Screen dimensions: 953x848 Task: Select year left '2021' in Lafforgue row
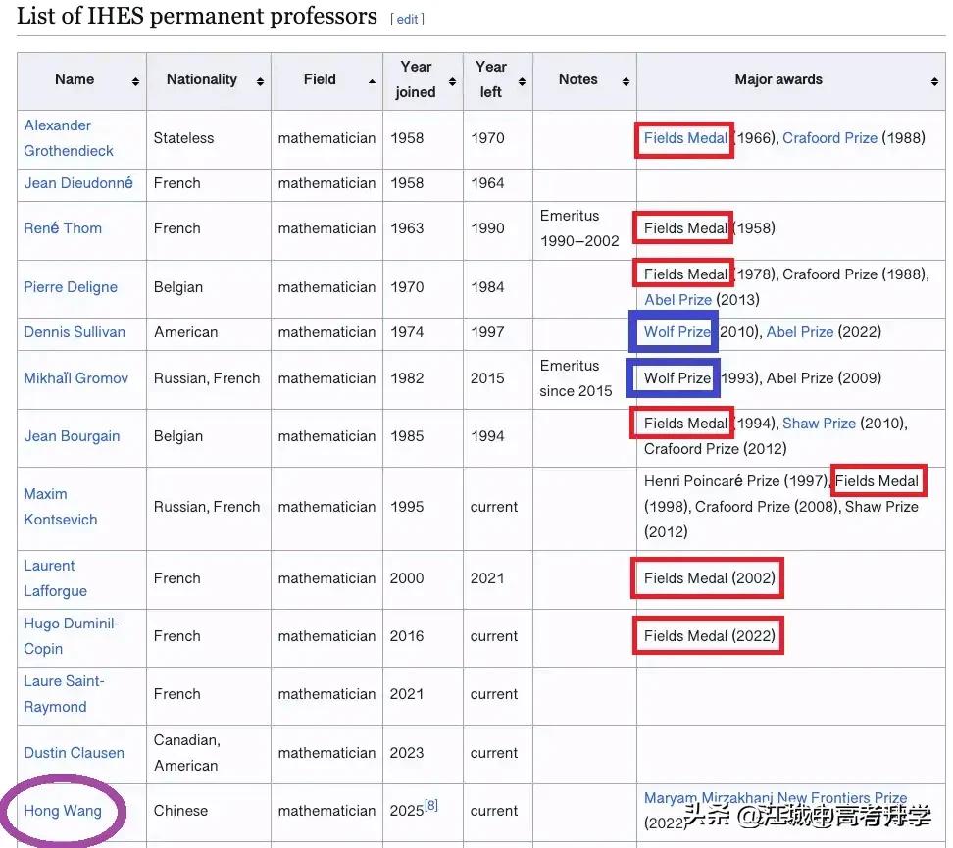click(x=487, y=578)
